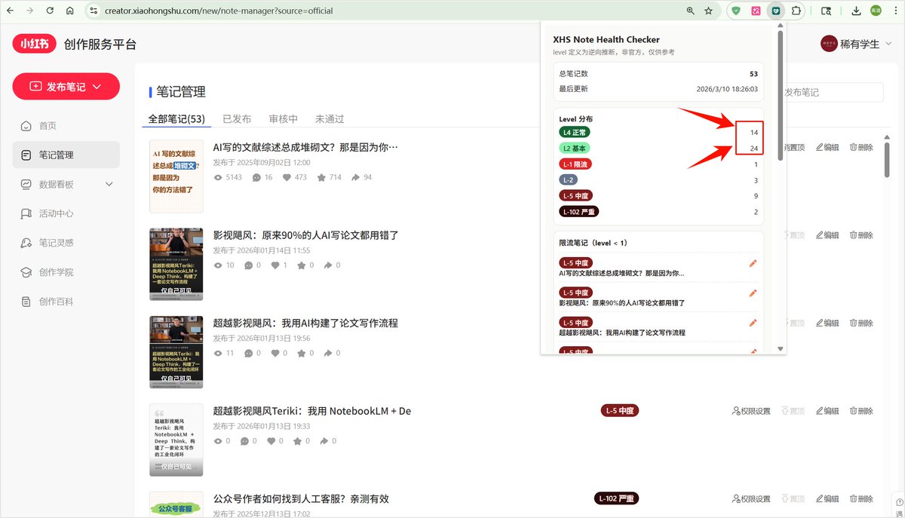Click the thumbnail of the 'AI写的文献综述' note
Viewport: 905px width, 518px height.
pos(176,176)
